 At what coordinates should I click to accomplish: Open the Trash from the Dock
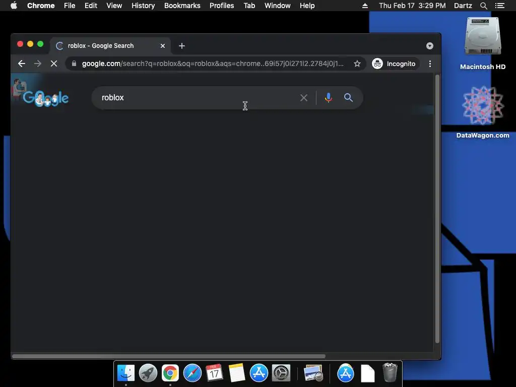pos(390,372)
